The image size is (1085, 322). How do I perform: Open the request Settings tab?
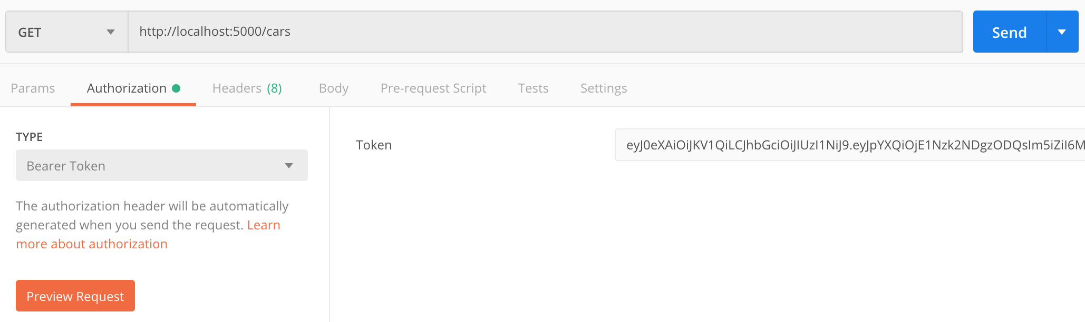tap(604, 88)
